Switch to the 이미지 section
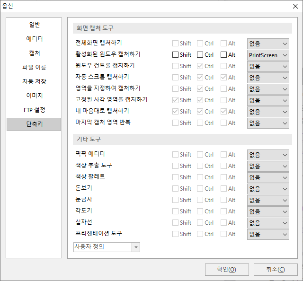This screenshot has width=303, height=281. [x=34, y=96]
